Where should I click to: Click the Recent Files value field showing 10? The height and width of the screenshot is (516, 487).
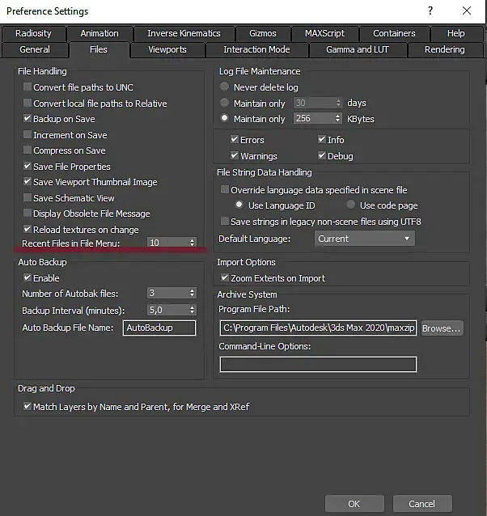[167, 243]
